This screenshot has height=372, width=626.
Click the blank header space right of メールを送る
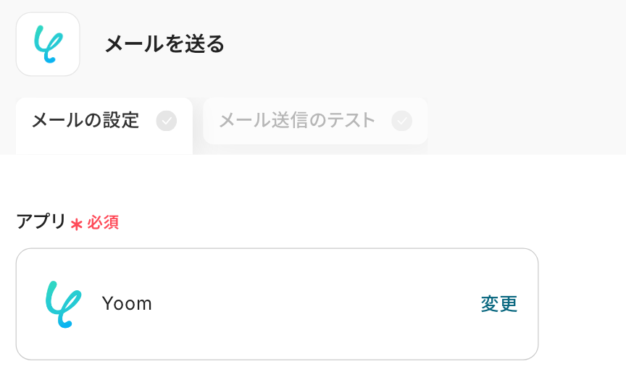click(x=420, y=45)
